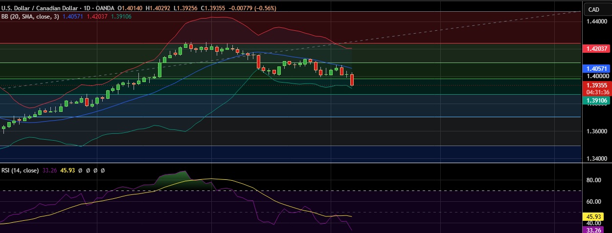Click the open value O1.40140
Viewport: 612px width, 233px height.
(x=131, y=8)
